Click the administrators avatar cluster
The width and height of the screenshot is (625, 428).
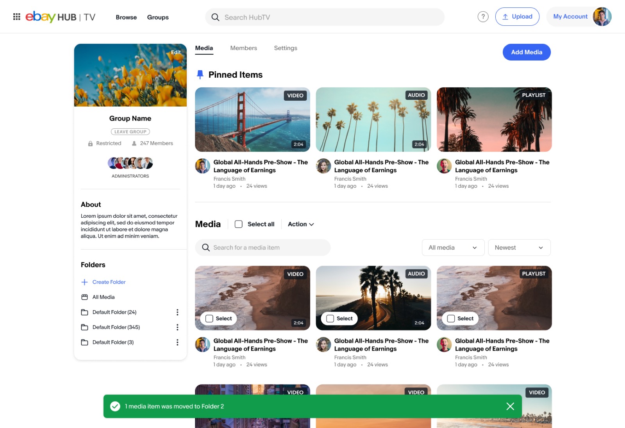pyautogui.click(x=130, y=163)
